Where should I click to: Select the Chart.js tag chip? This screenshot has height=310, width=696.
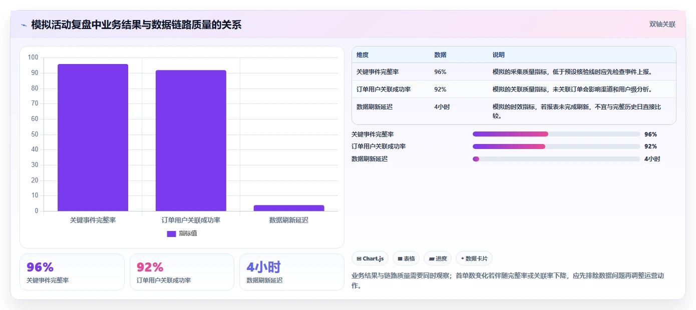370,258
